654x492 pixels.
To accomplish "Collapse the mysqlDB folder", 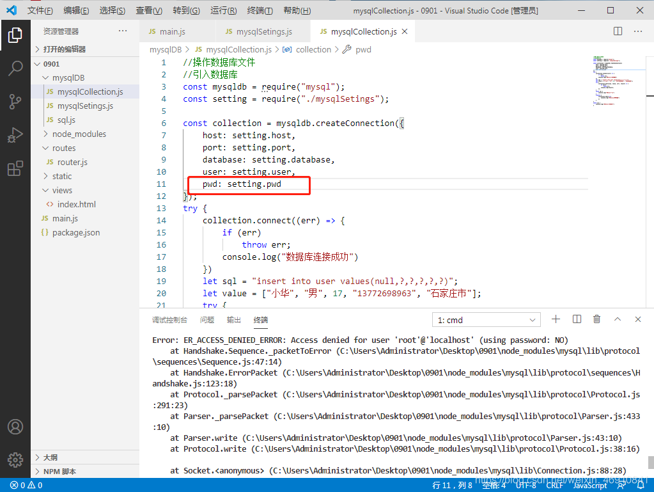I will pos(68,77).
